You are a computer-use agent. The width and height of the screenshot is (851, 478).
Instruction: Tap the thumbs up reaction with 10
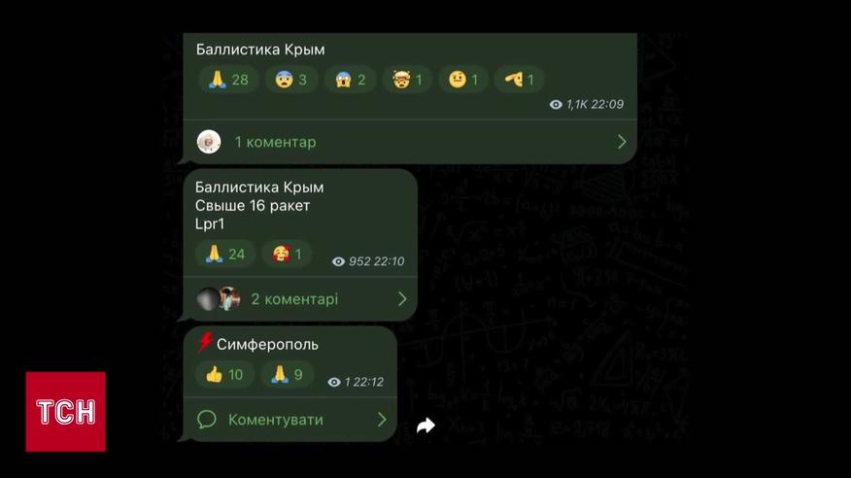[224, 374]
